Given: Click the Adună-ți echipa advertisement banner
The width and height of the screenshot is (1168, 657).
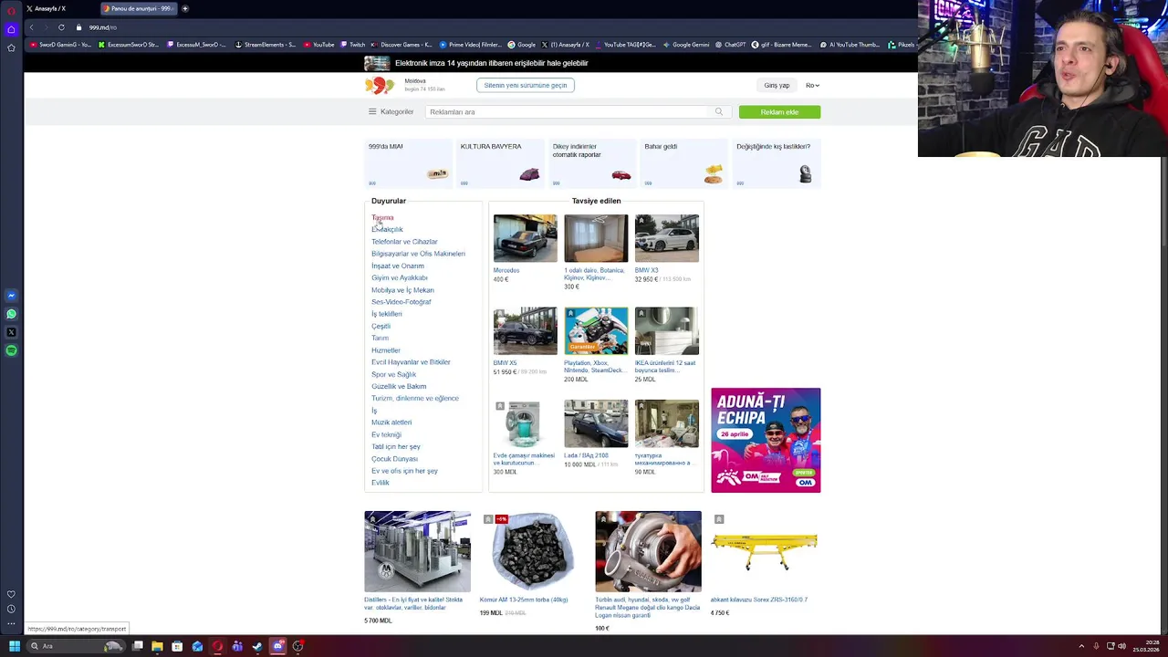Looking at the screenshot, I should pos(766,440).
